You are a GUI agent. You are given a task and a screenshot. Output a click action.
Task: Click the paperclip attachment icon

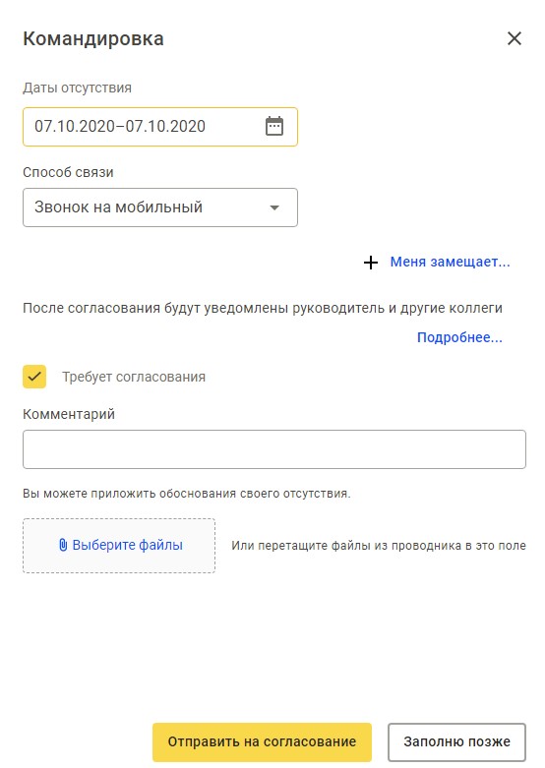[63, 545]
